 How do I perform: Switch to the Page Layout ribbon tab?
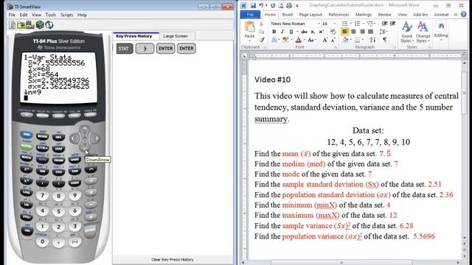(x=310, y=15)
